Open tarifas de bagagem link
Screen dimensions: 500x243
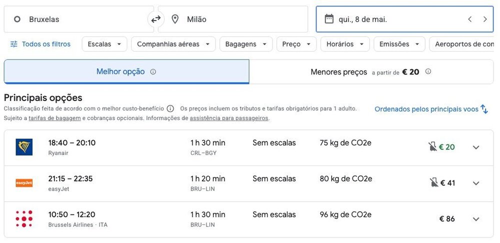click(x=54, y=118)
